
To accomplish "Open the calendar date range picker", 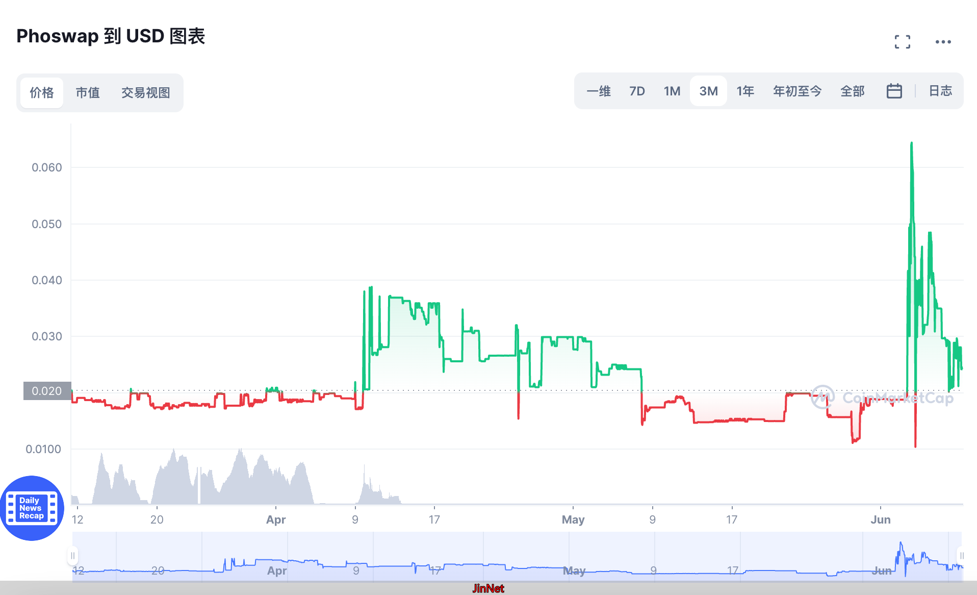I will 894,91.
